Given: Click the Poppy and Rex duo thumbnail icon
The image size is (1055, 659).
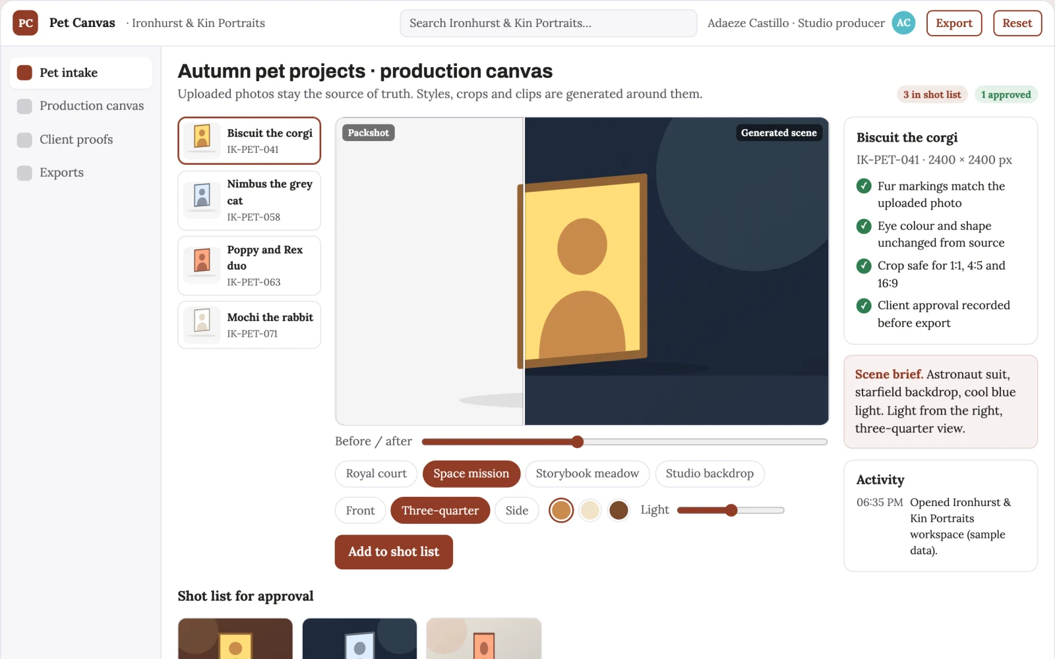Looking at the screenshot, I should [x=202, y=265].
